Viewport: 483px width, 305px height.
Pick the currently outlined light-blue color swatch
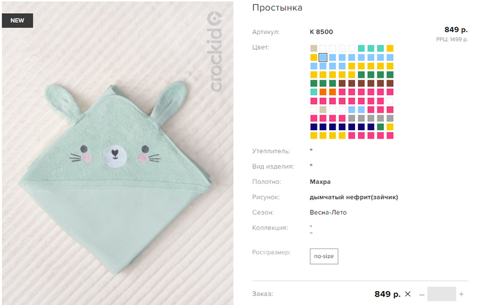(x=323, y=57)
